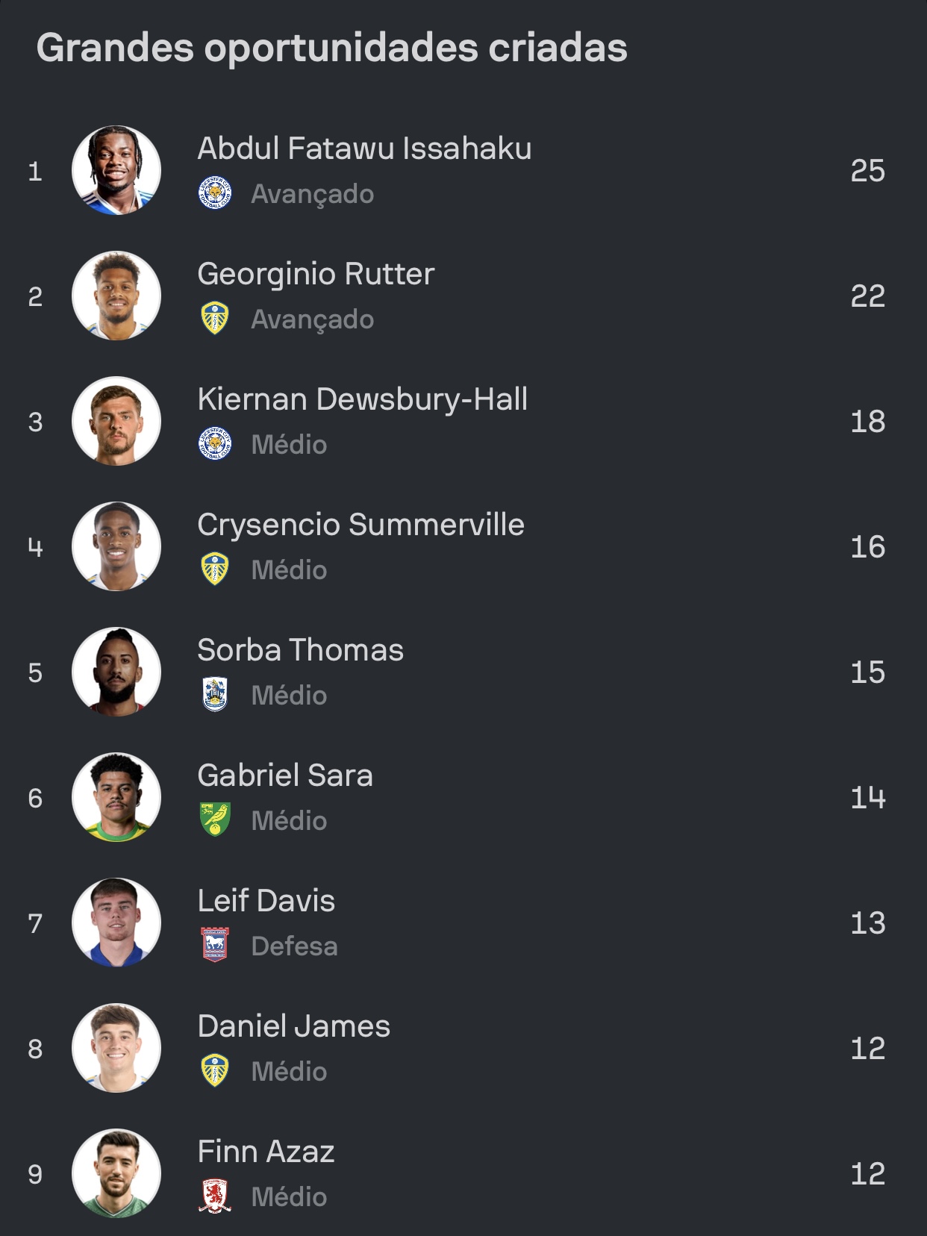Select Gabriel Sara's name
Image resolution: width=927 pixels, height=1236 pixels.
click(x=285, y=775)
